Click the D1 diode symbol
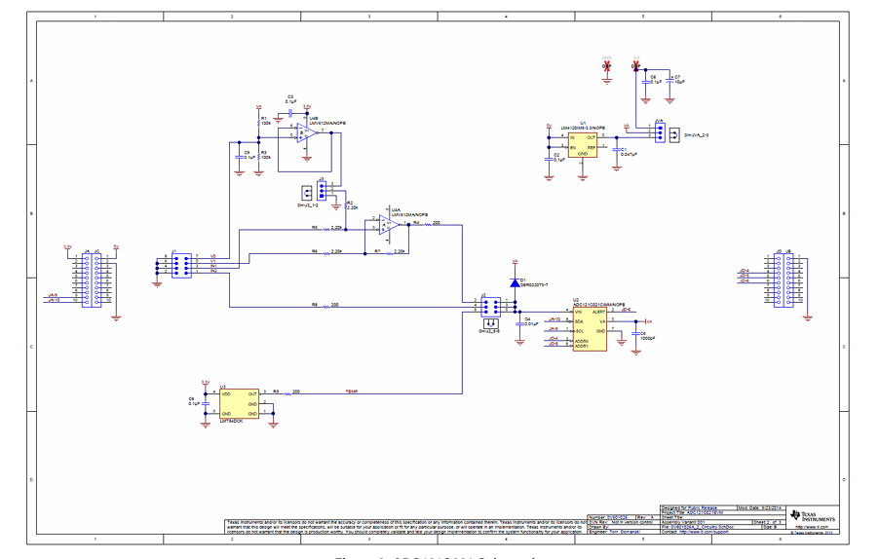The image size is (879, 559). pyautogui.click(x=515, y=282)
